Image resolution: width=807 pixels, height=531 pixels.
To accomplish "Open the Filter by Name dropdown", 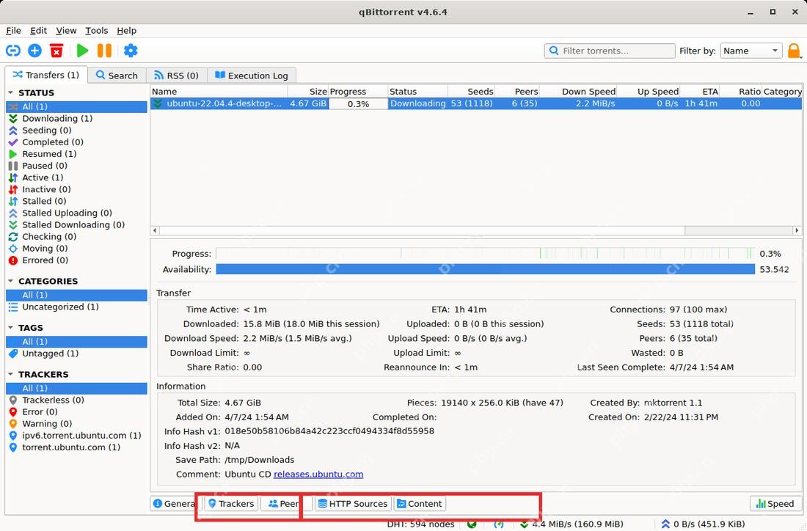I will tap(751, 51).
